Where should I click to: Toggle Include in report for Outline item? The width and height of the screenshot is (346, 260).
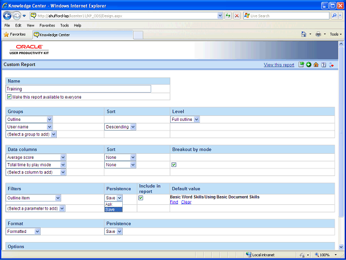(141, 198)
